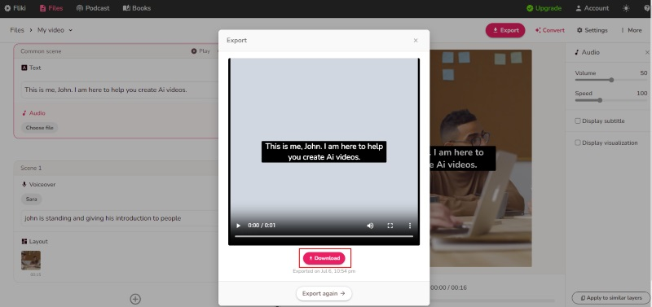Click the Fliki logo in top bar
The height and width of the screenshot is (307, 652).
pyautogui.click(x=15, y=8)
